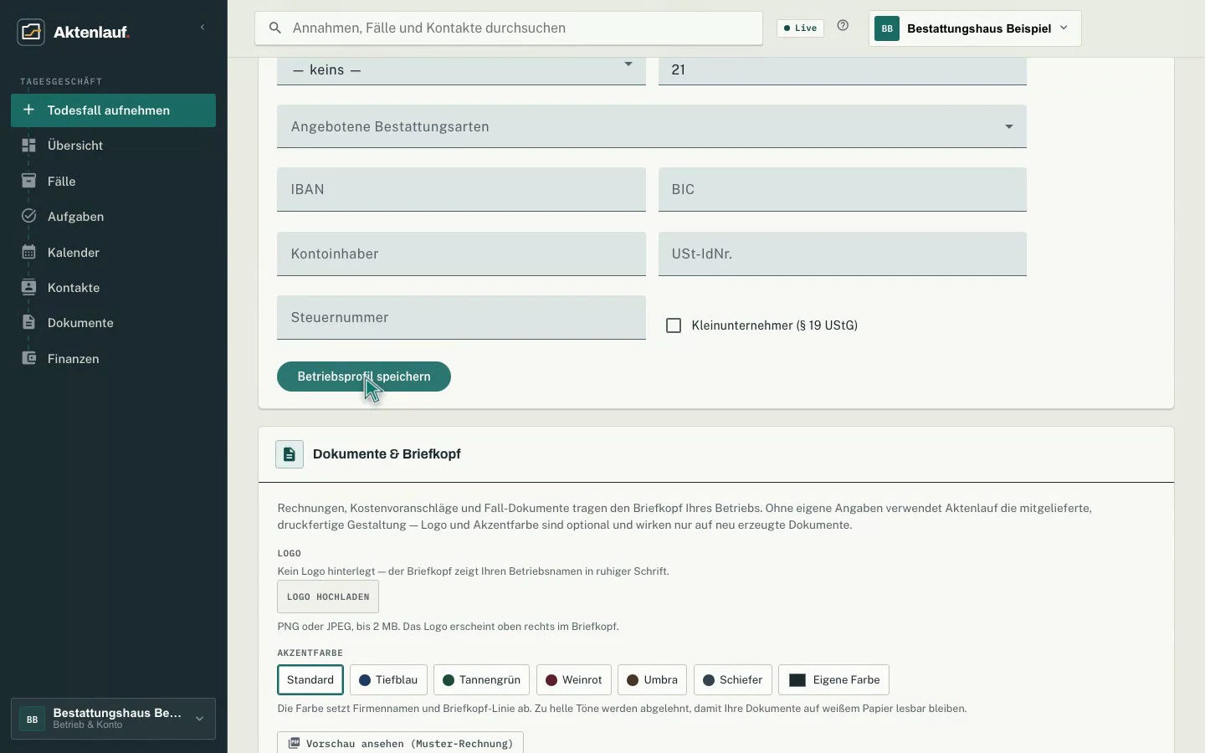Click the Dokumente & Briefkopf section icon
Viewport: 1205px width, 753px height.
(290, 454)
